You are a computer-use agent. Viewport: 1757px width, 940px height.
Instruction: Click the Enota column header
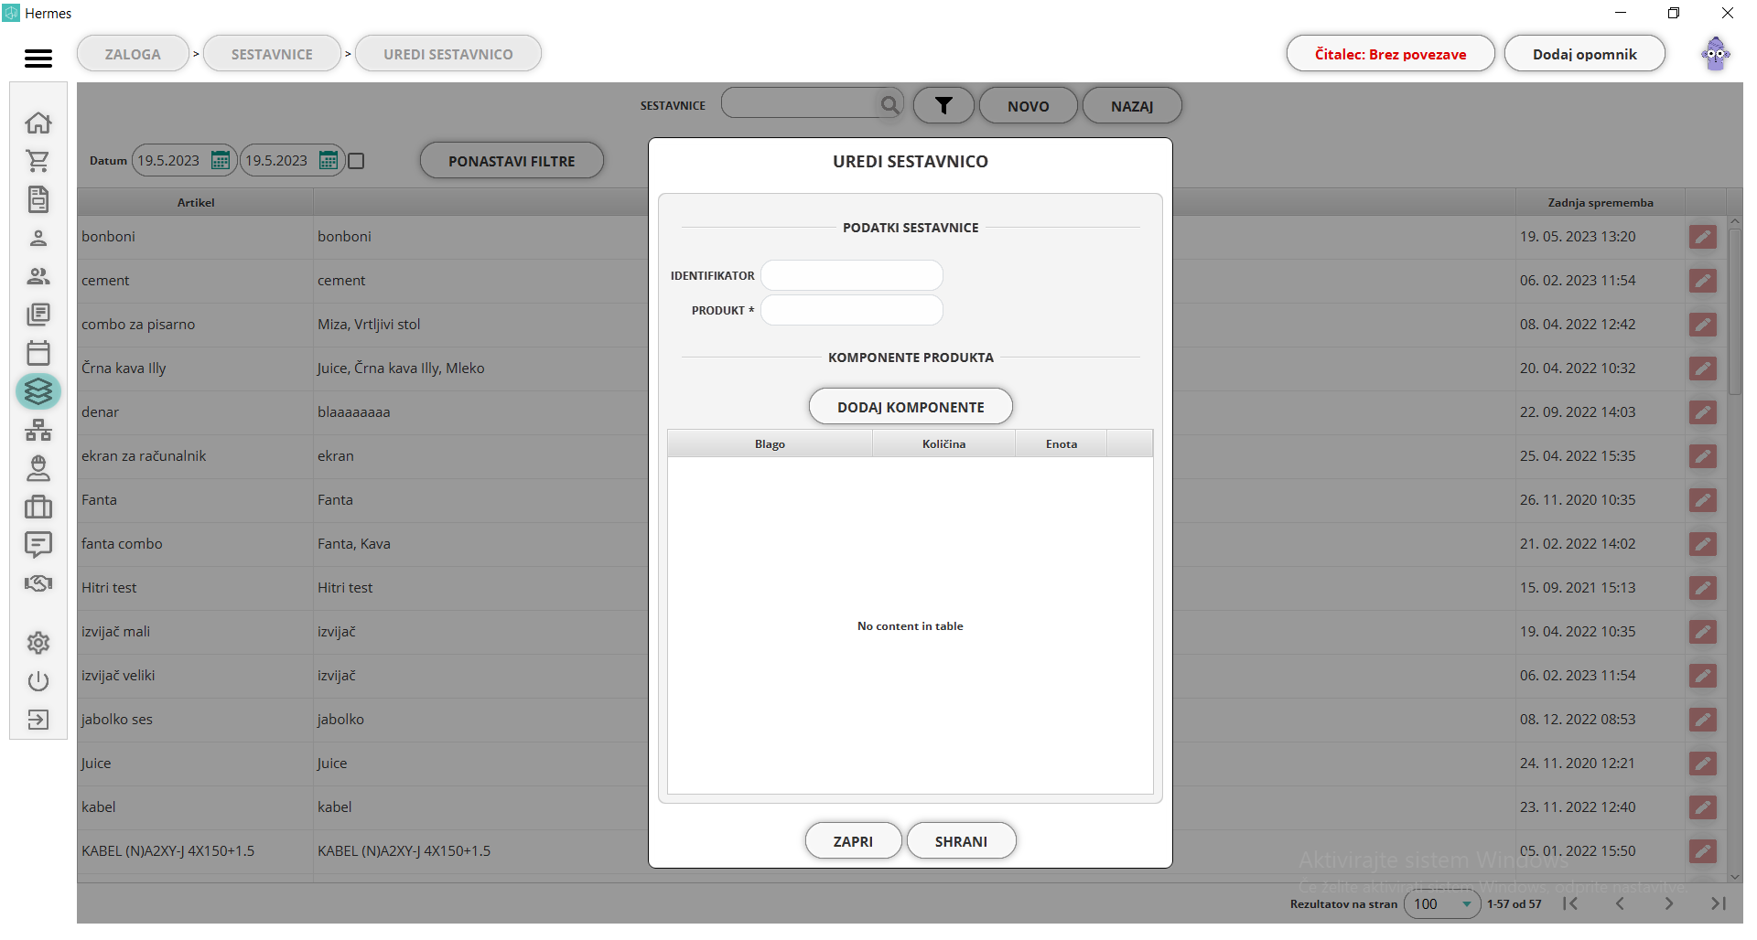[x=1062, y=443]
